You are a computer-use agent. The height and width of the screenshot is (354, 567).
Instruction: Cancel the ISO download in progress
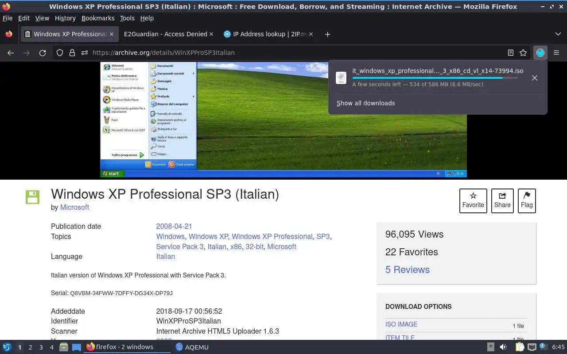coord(535,78)
